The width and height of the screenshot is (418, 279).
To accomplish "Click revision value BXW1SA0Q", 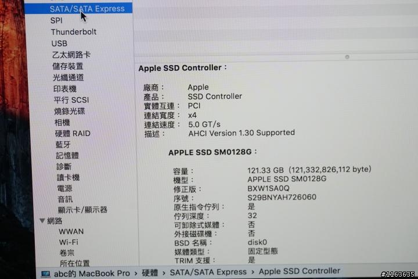I will pyautogui.click(x=268, y=188).
